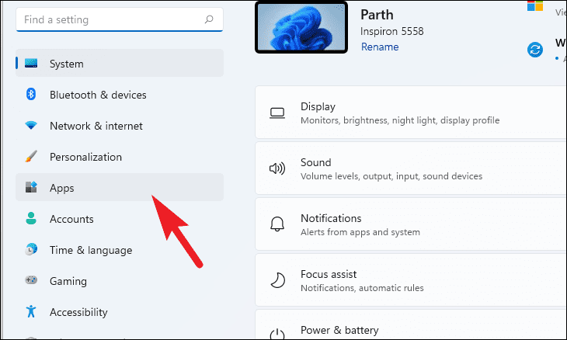
Task: Click the Display laptop icon
Action: coord(277,113)
